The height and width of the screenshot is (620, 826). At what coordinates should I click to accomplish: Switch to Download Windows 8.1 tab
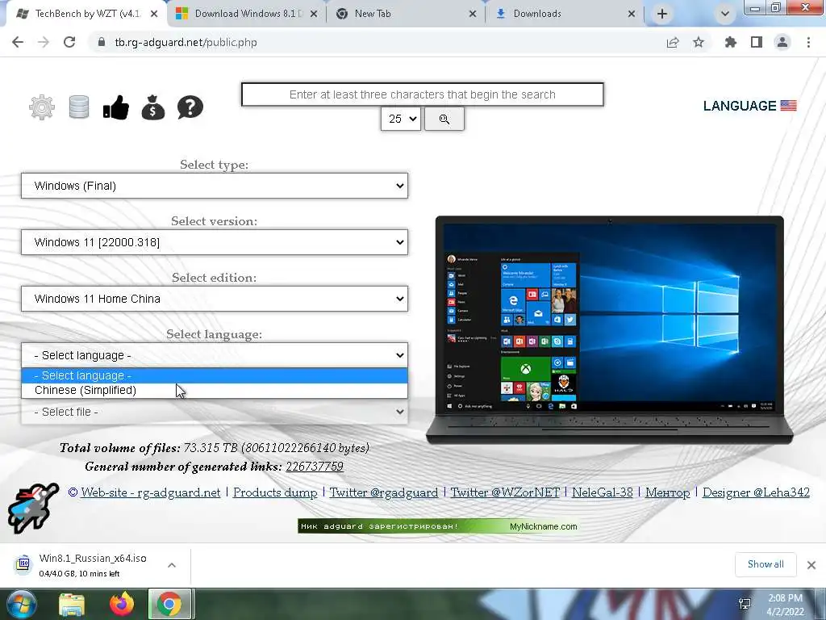tap(246, 14)
